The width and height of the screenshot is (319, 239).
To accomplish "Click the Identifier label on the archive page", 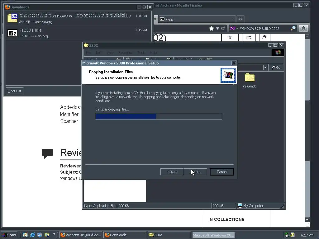I will click(x=69, y=114).
